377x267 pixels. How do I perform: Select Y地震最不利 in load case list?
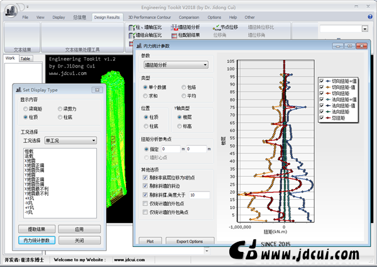click(x=36, y=193)
